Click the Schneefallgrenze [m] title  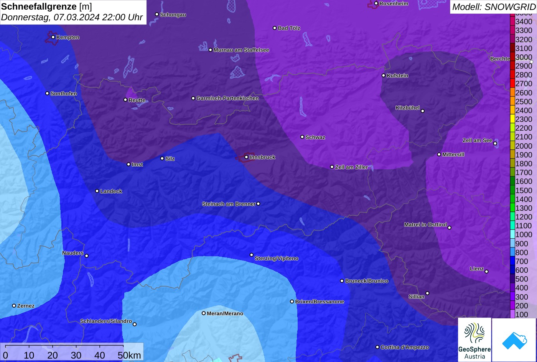46,7
